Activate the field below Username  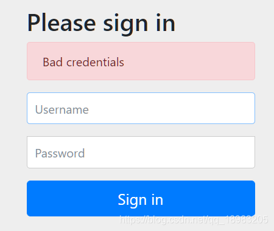(x=141, y=152)
